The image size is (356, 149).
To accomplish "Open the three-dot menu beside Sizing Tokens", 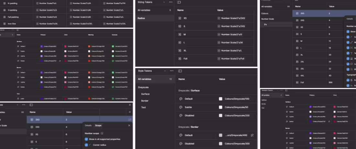I will click(171, 2).
